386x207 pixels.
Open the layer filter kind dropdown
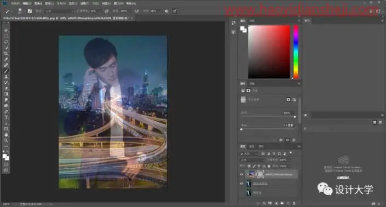pos(249,153)
